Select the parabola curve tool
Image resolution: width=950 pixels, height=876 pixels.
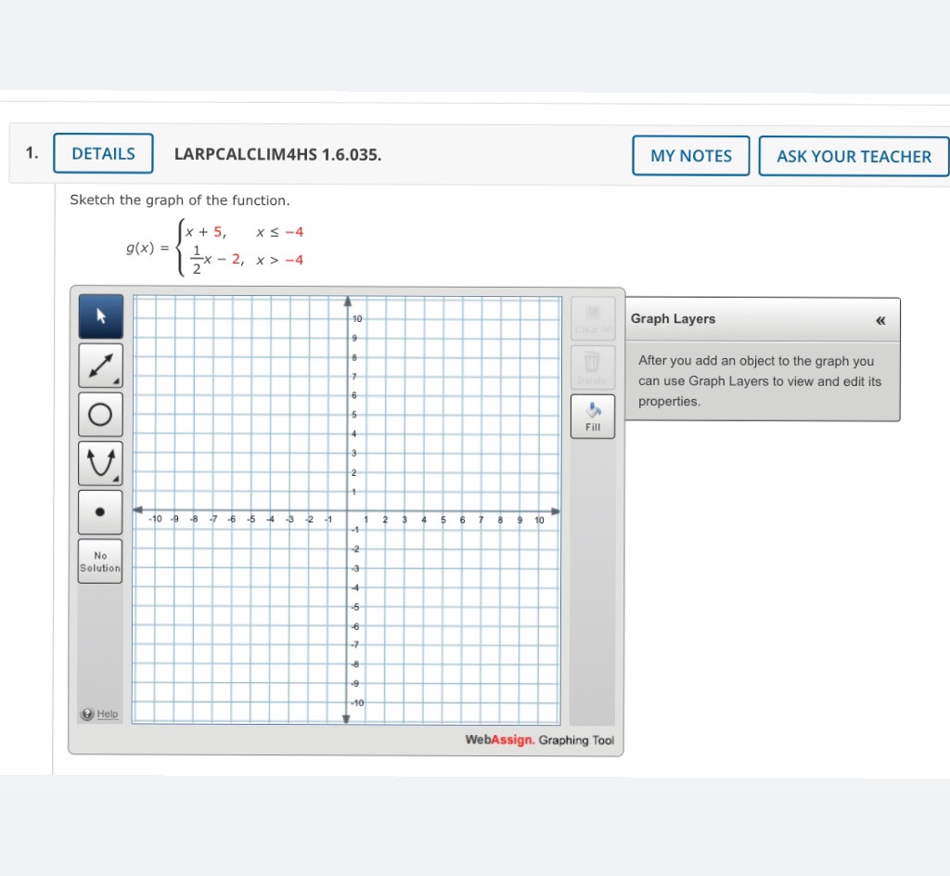click(100, 463)
